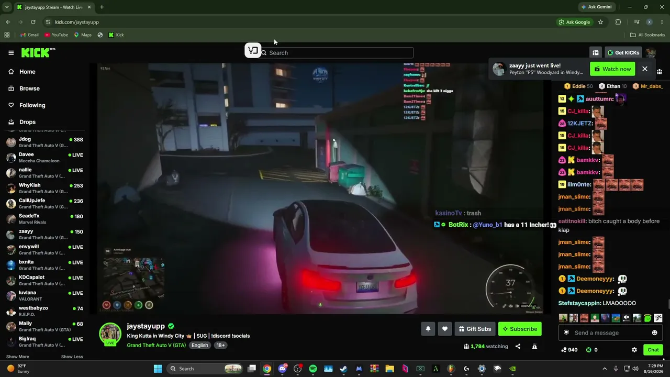Image resolution: width=670 pixels, height=377 pixels.
Task: Open WhyKiah channel in sidebar
Action: [44, 188]
